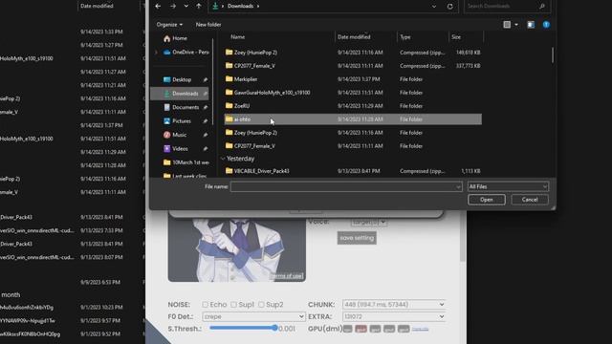The height and width of the screenshot is (344, 612).
Task: Click the save setting button
Action: click(x=357, y=238)
